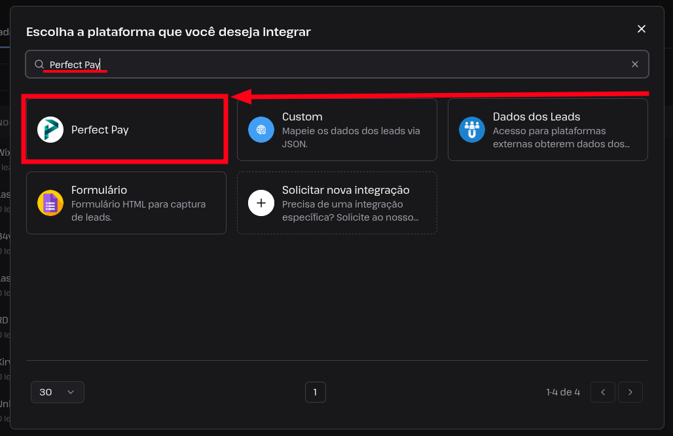The height and width of the screenshot is (436, 673).
Task: Clear the search field with X
Action: pyautogui.click(x=635, y=64)
